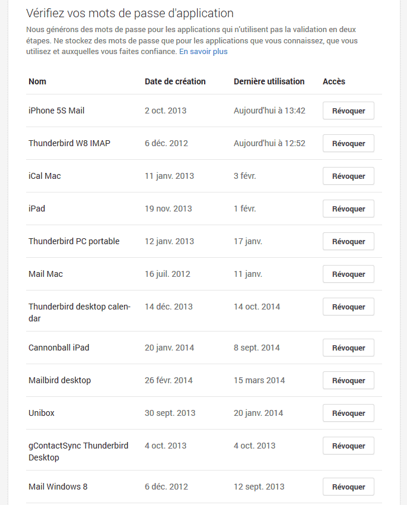Revoke the Cannonball iPad access
The image size is (407, 505).
click(x=348, y=348)
